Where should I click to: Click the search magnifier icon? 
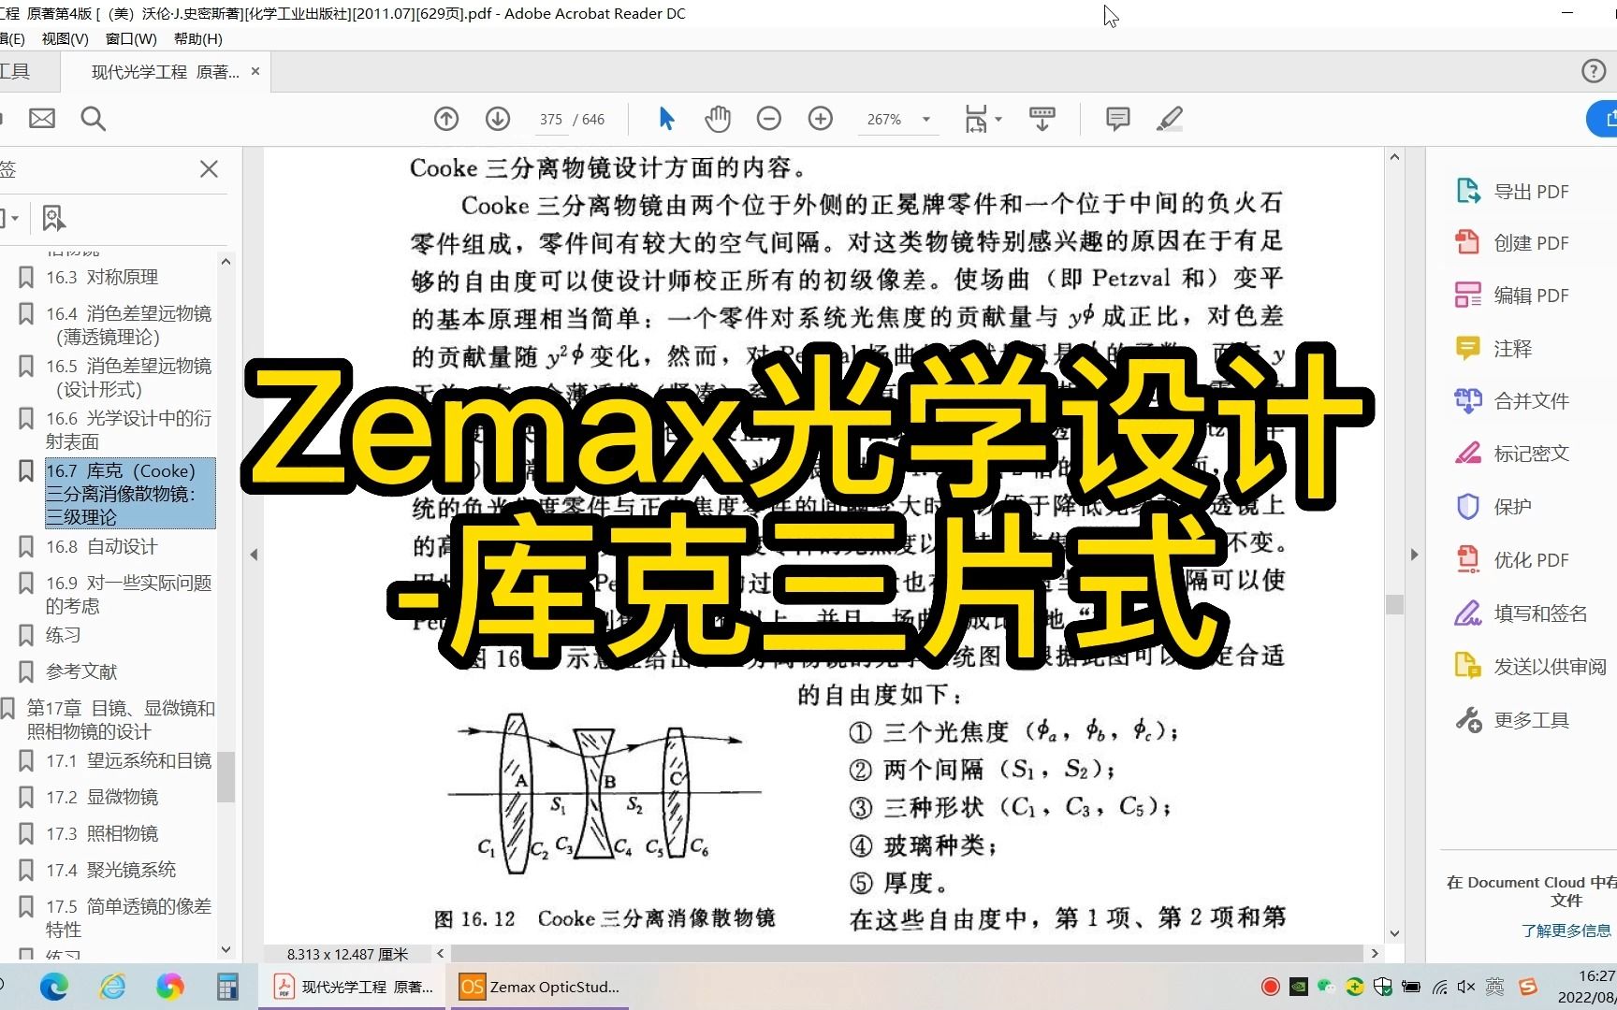93,119
